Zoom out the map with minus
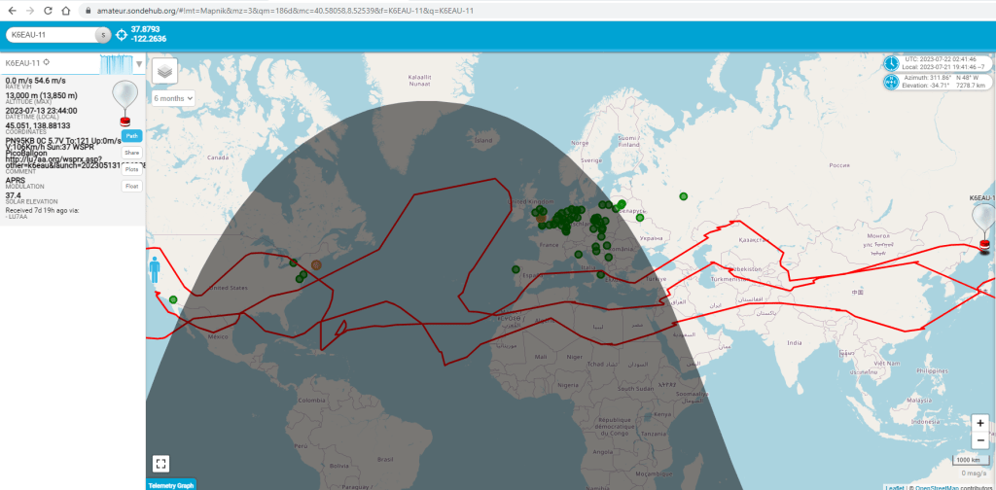Viewport: 996px width, 490px height. tap(980, 439)
